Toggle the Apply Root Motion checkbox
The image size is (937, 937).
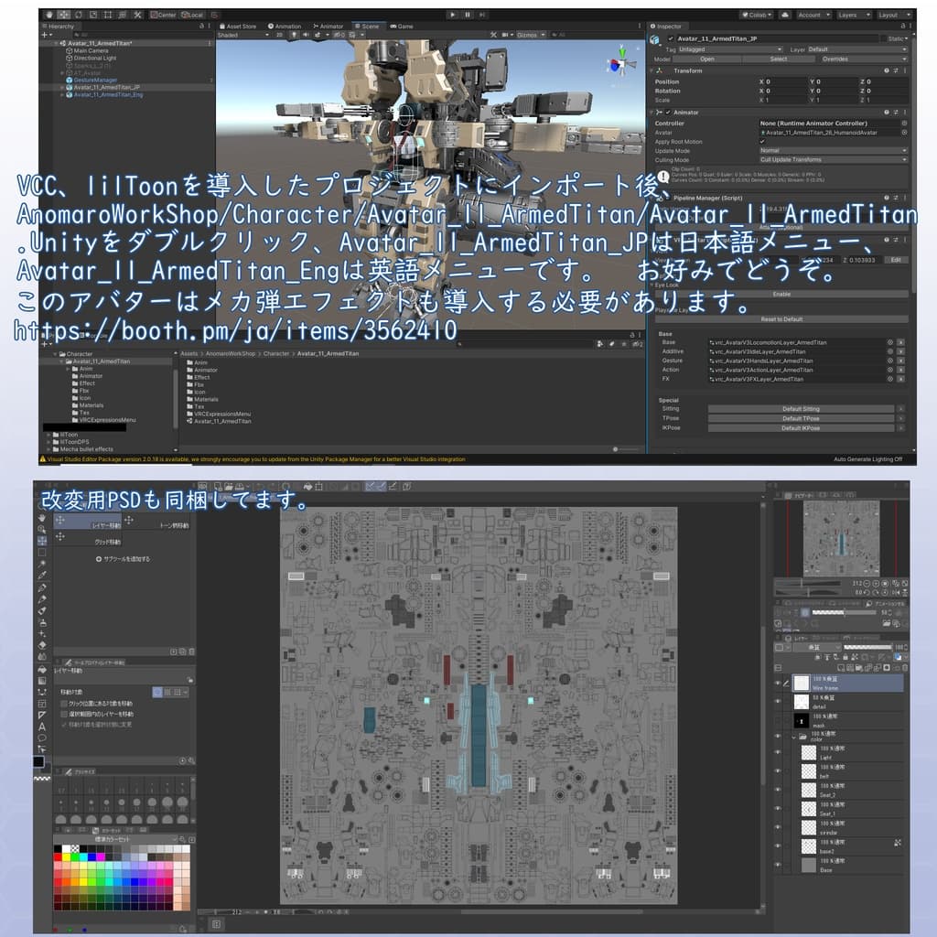point(762,142)
